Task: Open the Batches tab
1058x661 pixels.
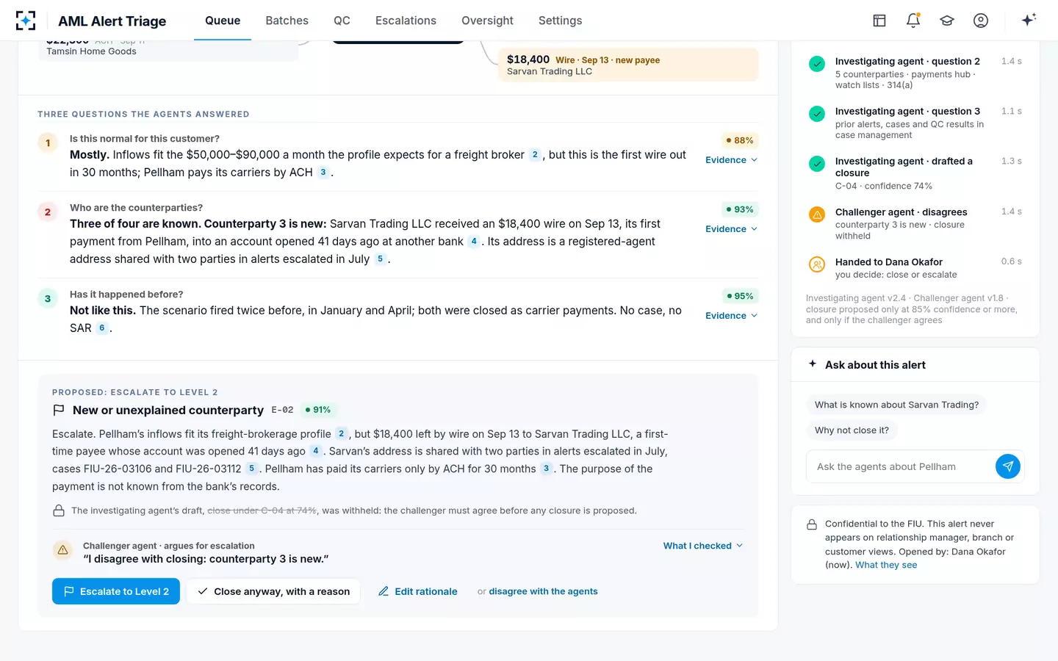Action: click(x=287, y=21)
